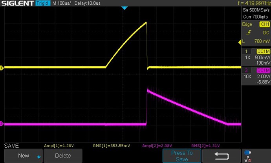Click the Sa 500MSa/s sample rate
This screenshot has height=163, width=271.
[x=256, y=10]
